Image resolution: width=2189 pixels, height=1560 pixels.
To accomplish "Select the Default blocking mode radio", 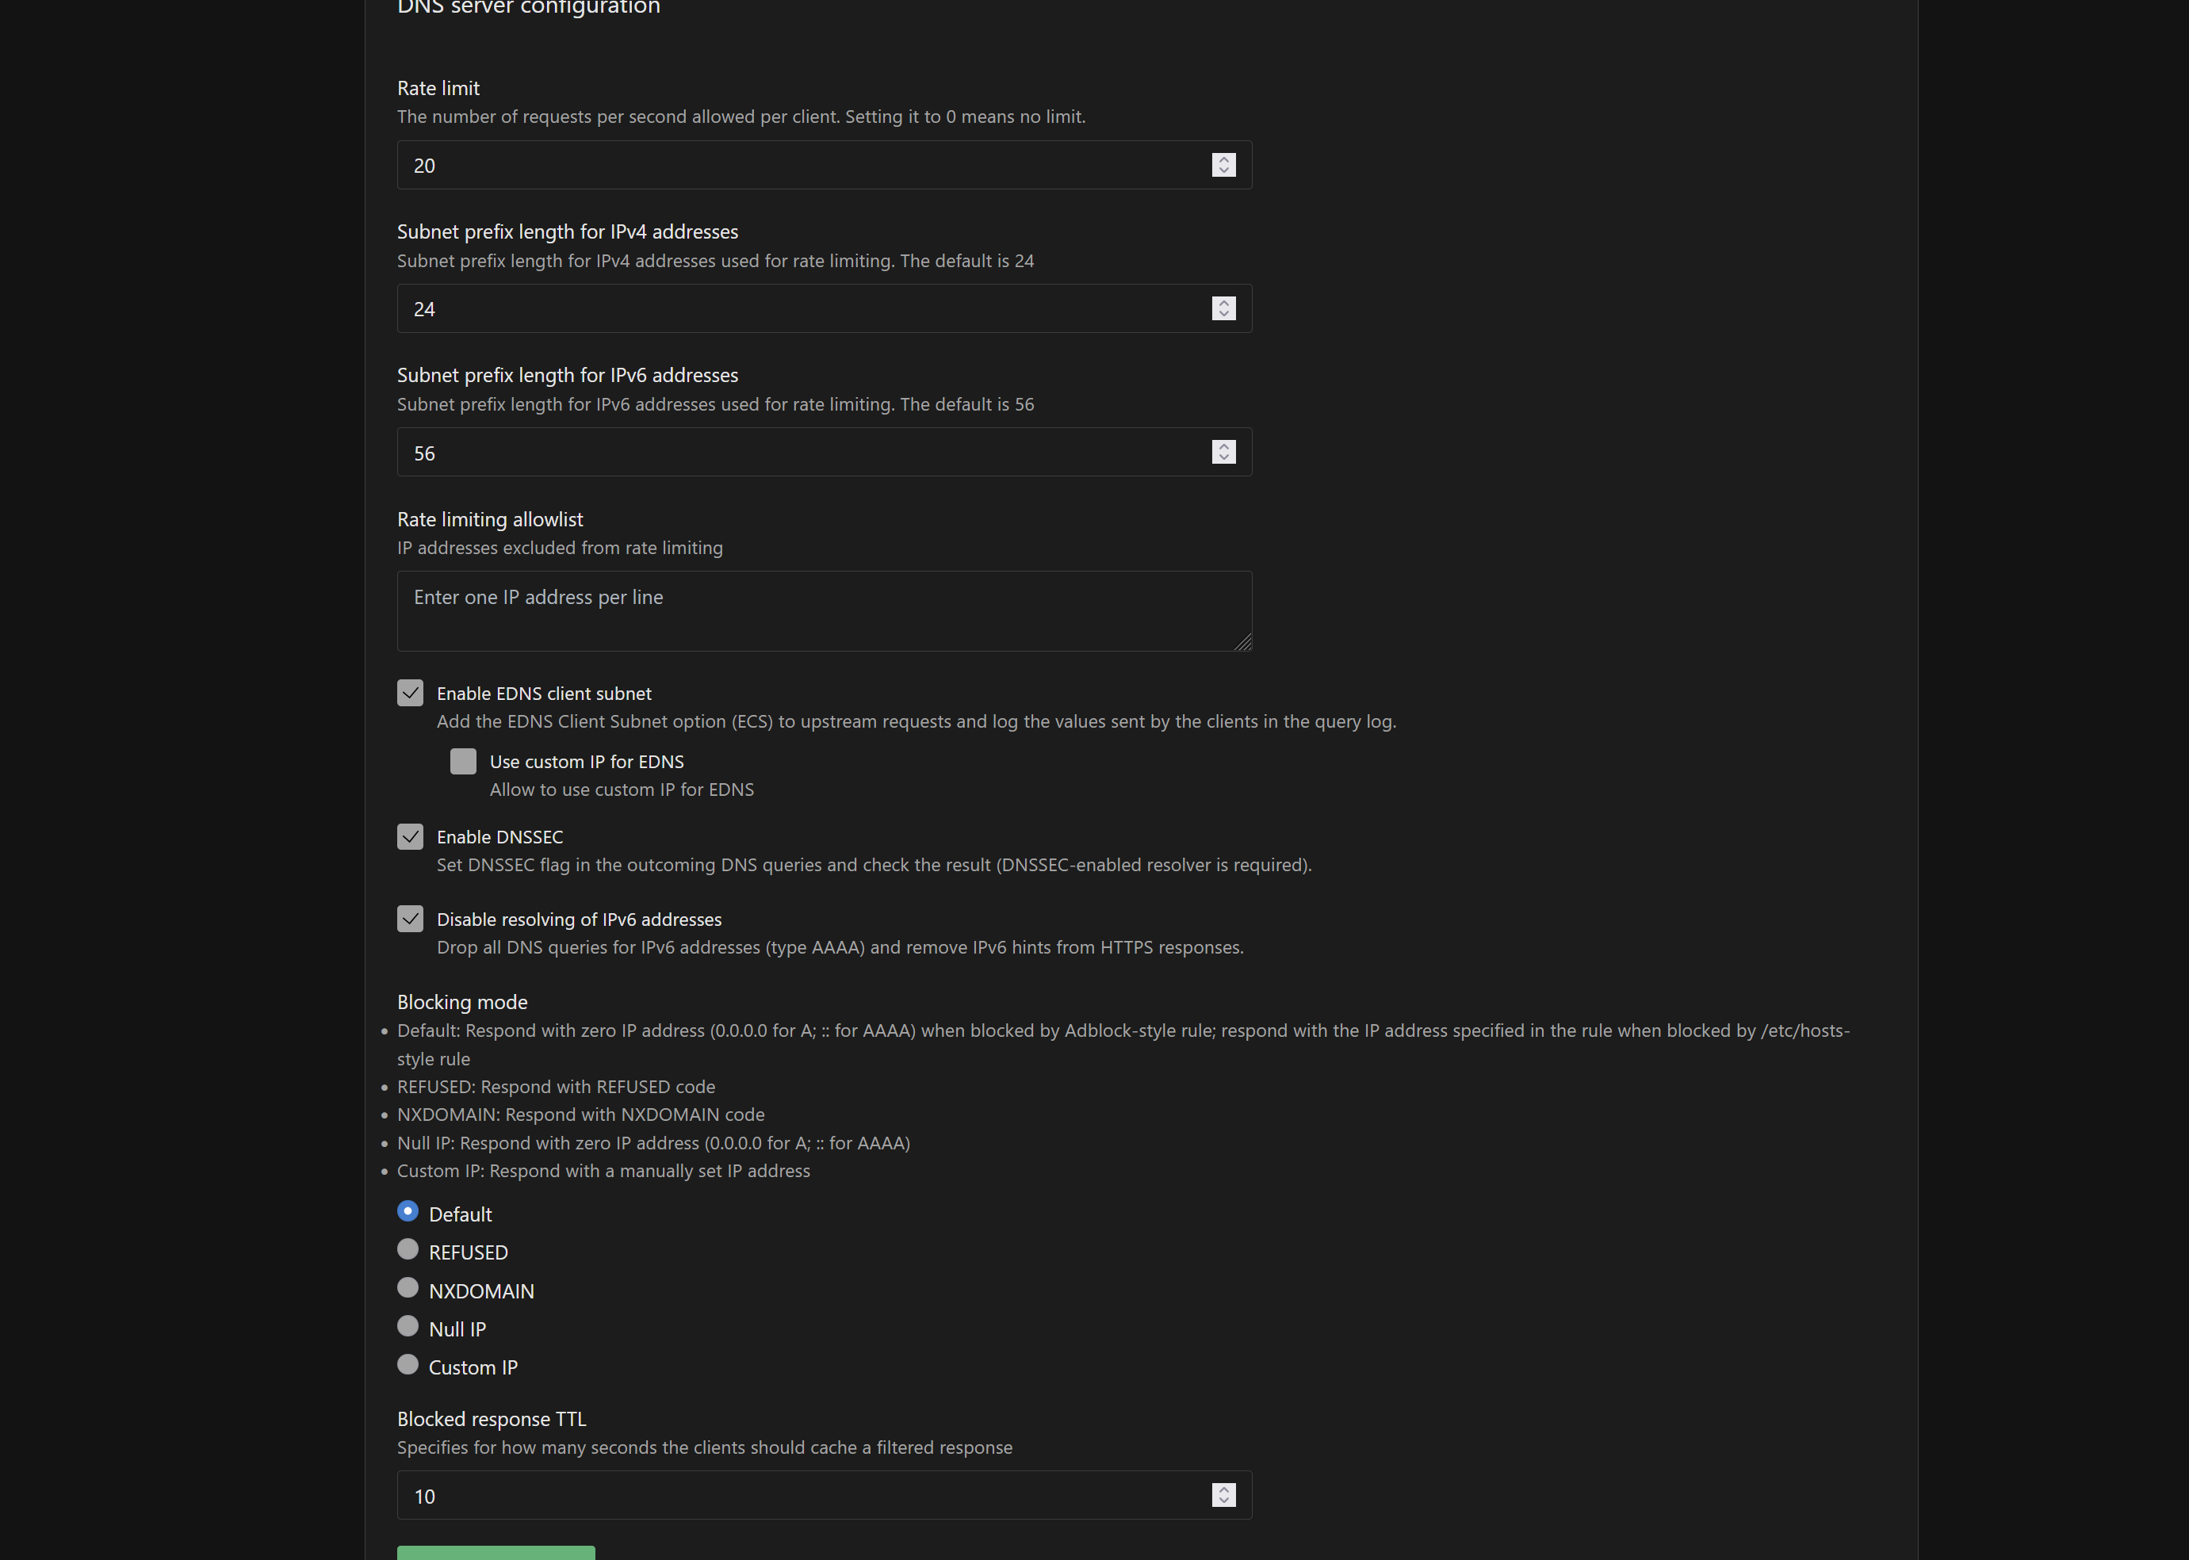I will tap(408, 1211).
